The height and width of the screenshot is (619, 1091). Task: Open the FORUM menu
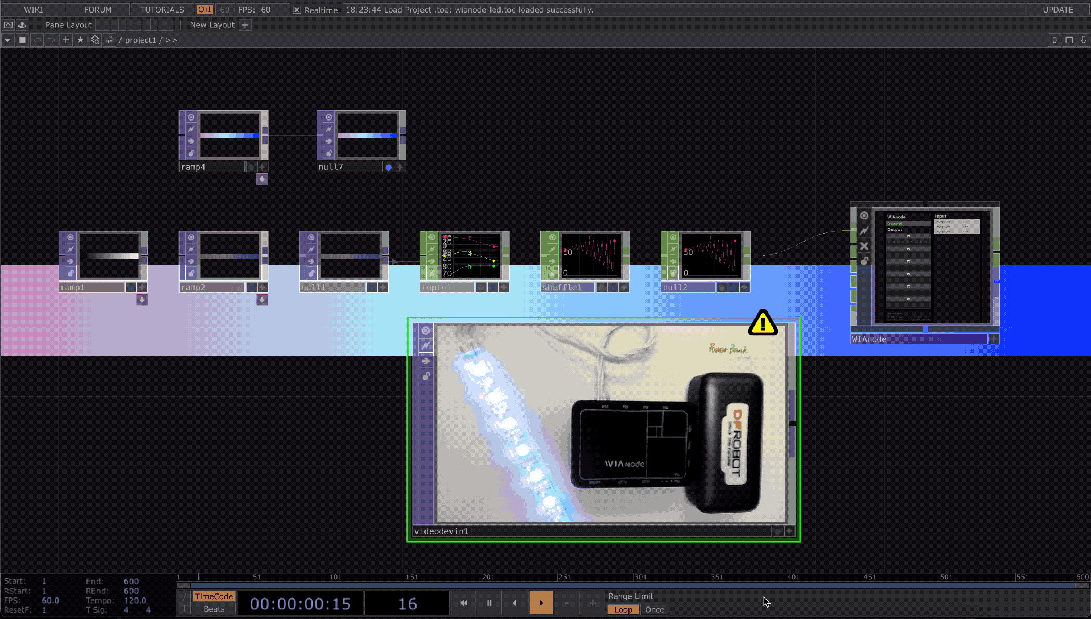click(98, 10)
